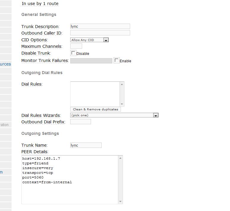Screen dimensions: 230x211
Task: Enable the Monitor Trunk Failures checkbox
Action: pos(116,60)
